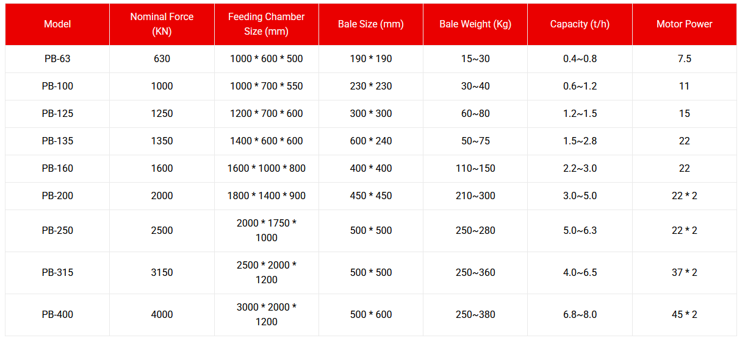This screenshot has height=349, width=745.
Task: Select the 6.8~8.0 capacity cell
Action: pyautogui.click(x=580, y=315)
